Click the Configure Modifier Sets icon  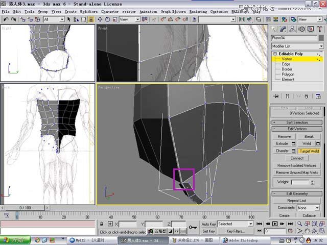pyautogui.click(x=317, y=96)
